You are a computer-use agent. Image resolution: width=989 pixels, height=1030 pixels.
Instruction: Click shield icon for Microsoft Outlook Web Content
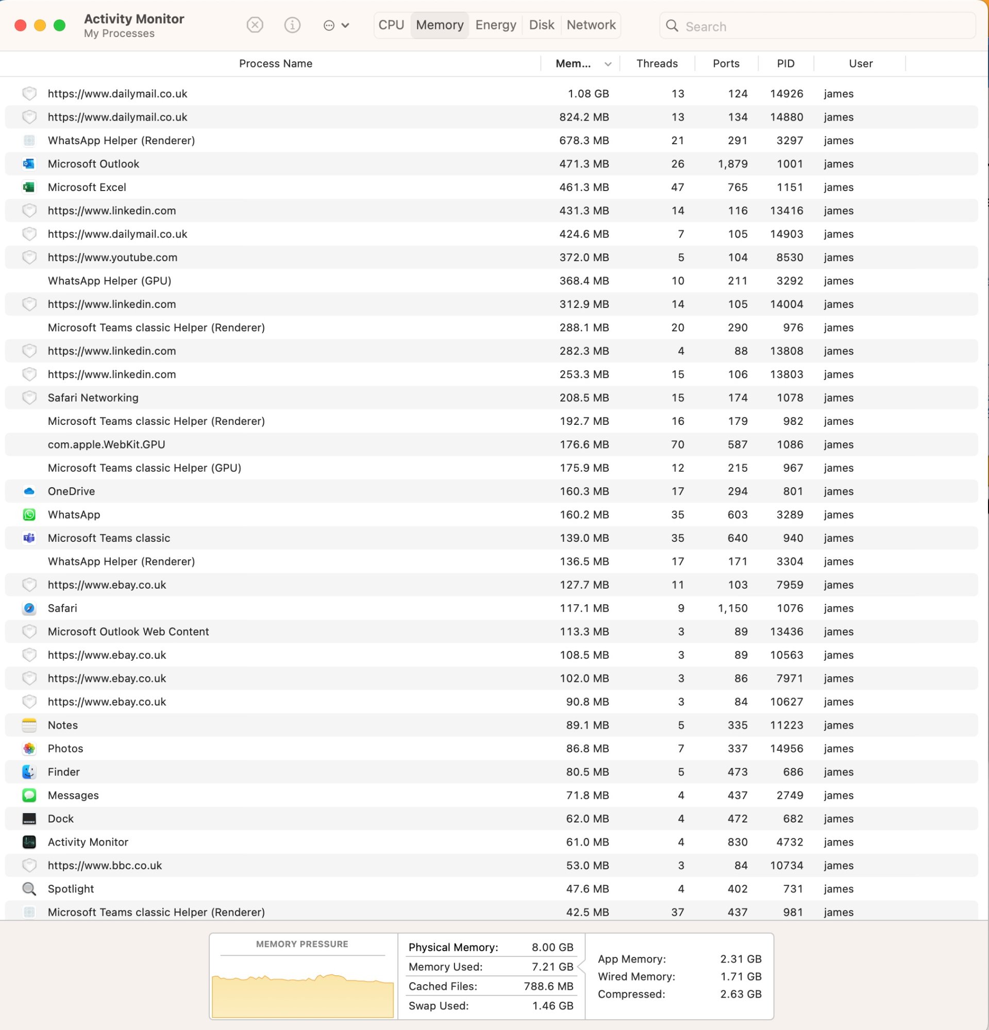point(29,632)
